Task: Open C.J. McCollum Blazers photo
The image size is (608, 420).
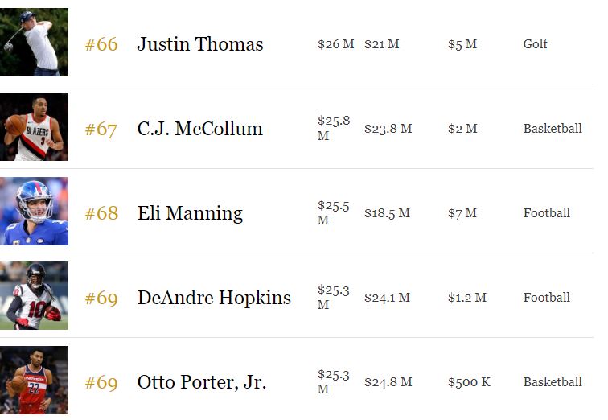Action: (x=34, y=126)
